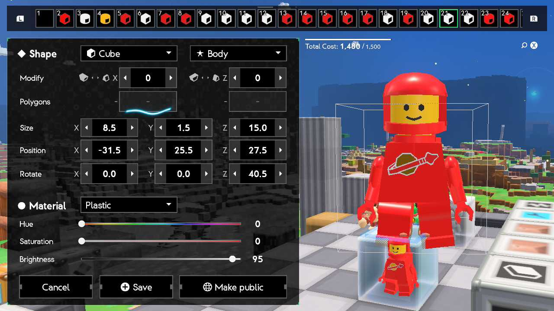Select red cube in slot 13

coord(287,19)
